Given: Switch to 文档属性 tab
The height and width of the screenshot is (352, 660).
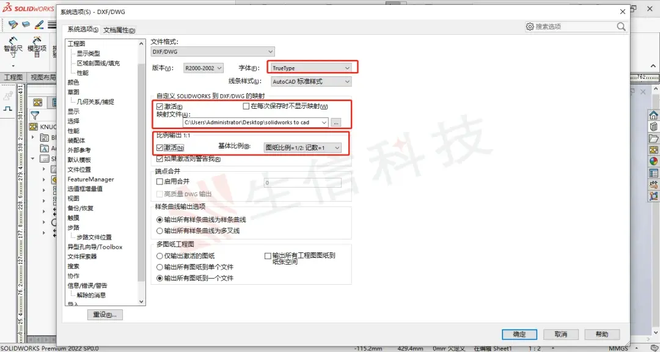Looking at the screenshot, I should click(x=120, y=31).
